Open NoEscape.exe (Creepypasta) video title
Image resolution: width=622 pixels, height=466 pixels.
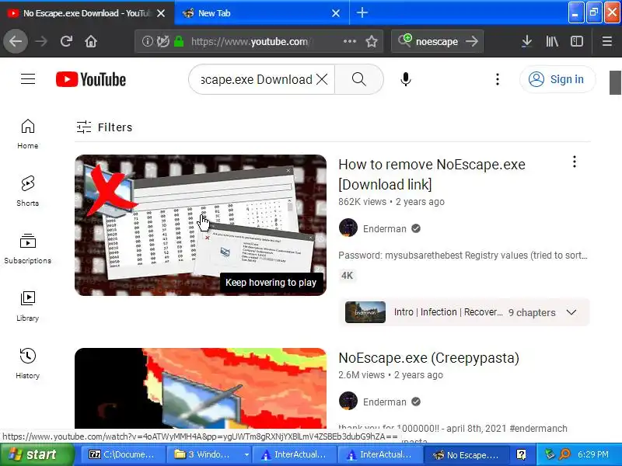click(429, 358)
